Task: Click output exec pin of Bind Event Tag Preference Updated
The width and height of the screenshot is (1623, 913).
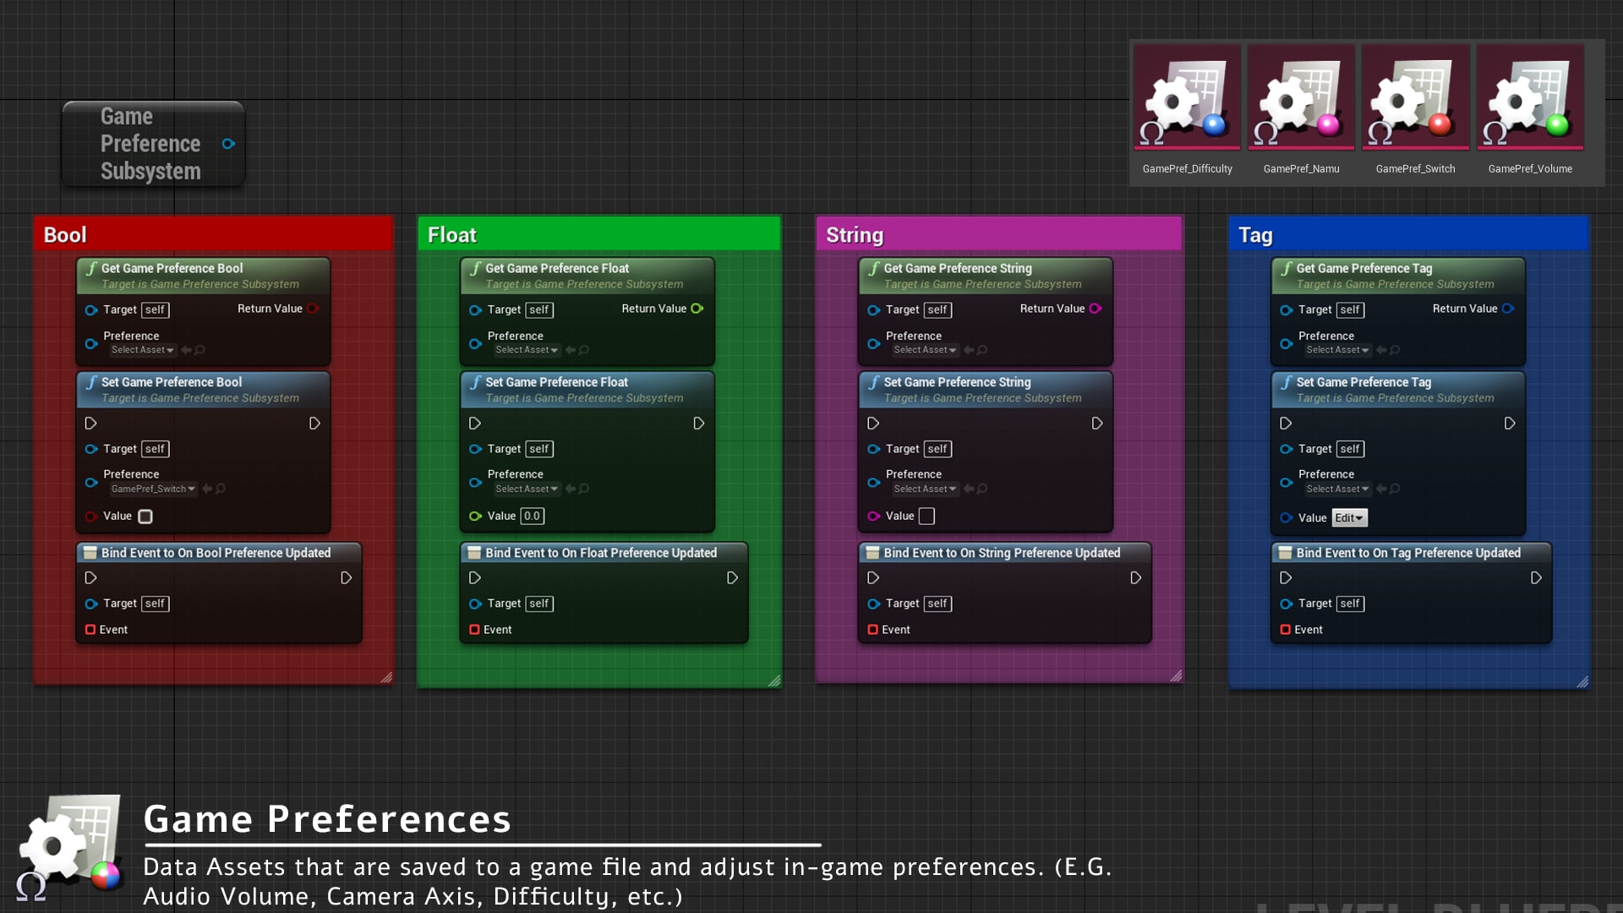Action: tap(1537, 578)
